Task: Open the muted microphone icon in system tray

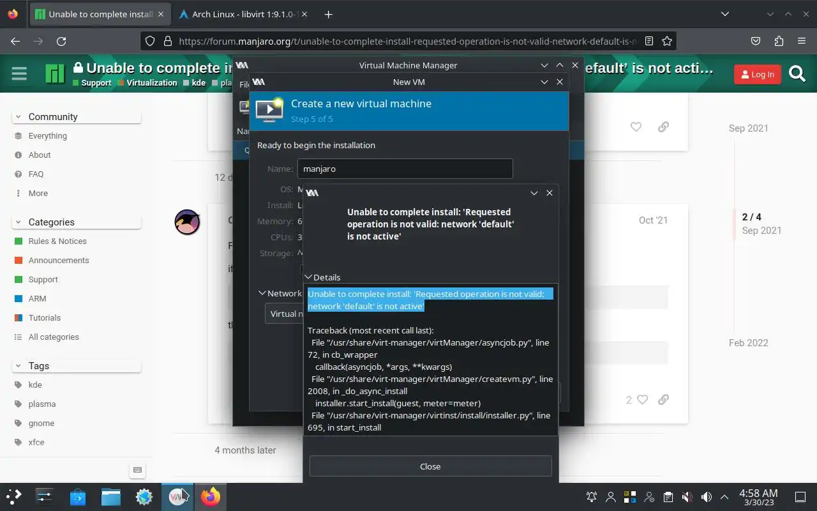Action: (x=687, y=497)
